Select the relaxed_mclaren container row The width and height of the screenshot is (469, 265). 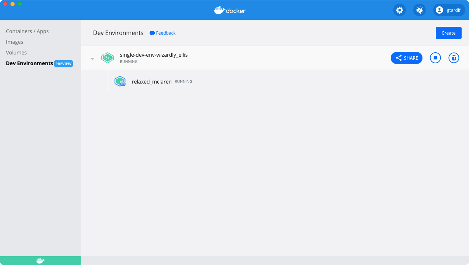tap(151, 81)
